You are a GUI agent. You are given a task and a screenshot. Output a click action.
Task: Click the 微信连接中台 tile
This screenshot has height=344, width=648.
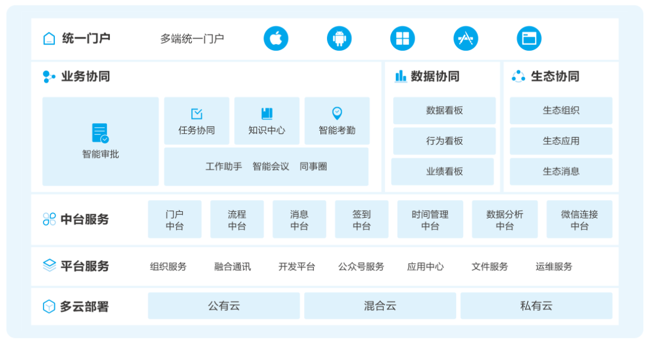[x=579, y=219]
